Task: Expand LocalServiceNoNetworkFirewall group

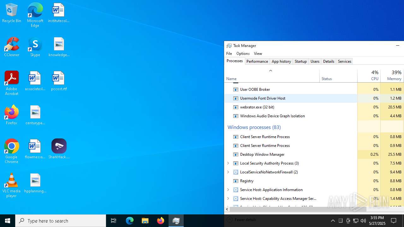Action: pyautogui.click(x=228, y=172)
